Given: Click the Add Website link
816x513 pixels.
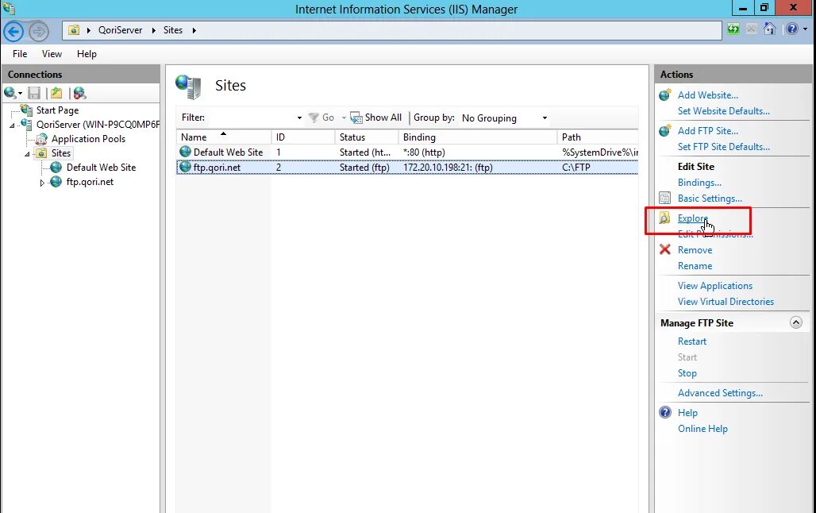Looking at the screenshot, I should coord(708,95).
